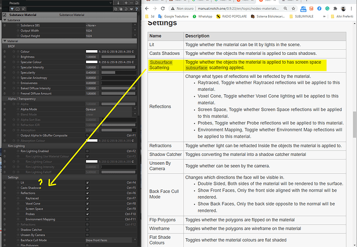
Task: Toggle the Substance Material node checkbox
Action: click(4, 15)
